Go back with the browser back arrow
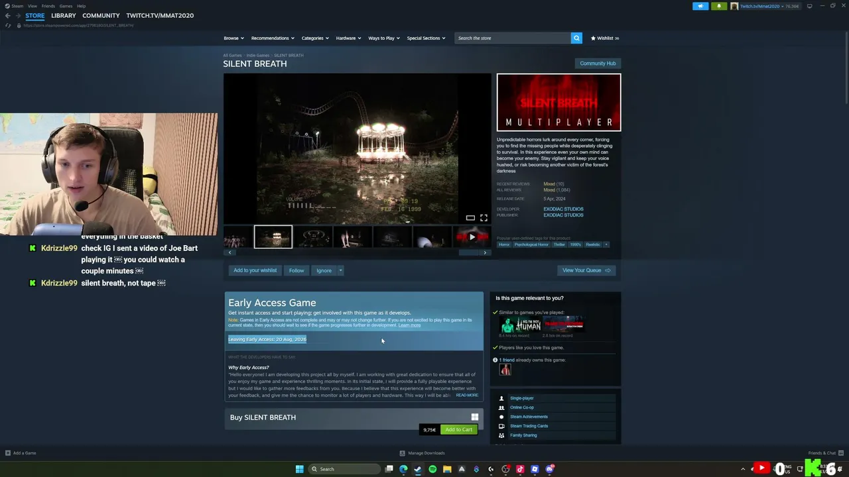 (x=7, y=15)
